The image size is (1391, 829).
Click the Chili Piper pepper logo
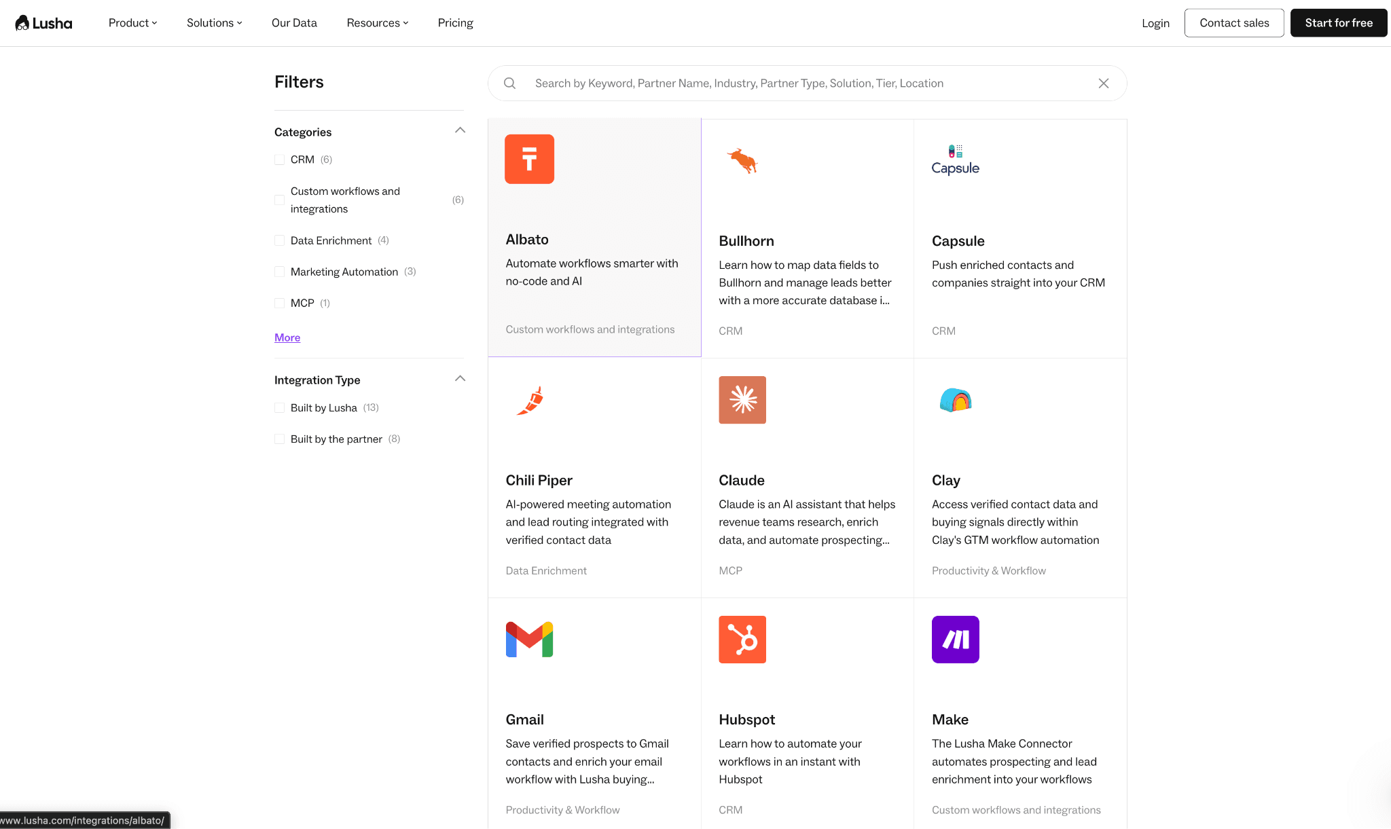[530, 401]
